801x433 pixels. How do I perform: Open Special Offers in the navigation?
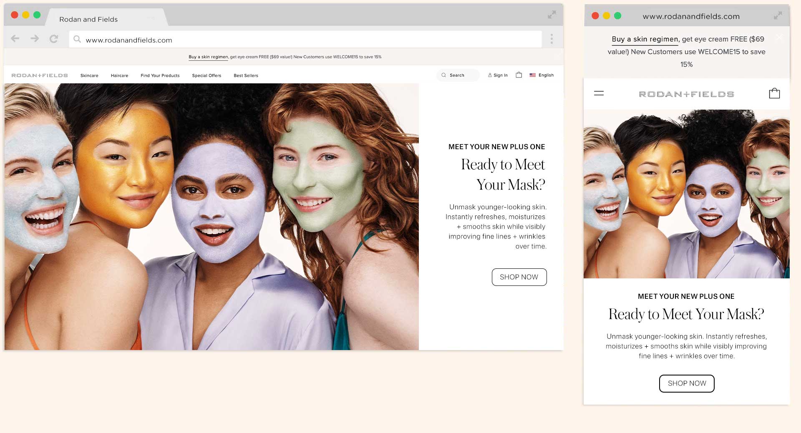(207, 76)
